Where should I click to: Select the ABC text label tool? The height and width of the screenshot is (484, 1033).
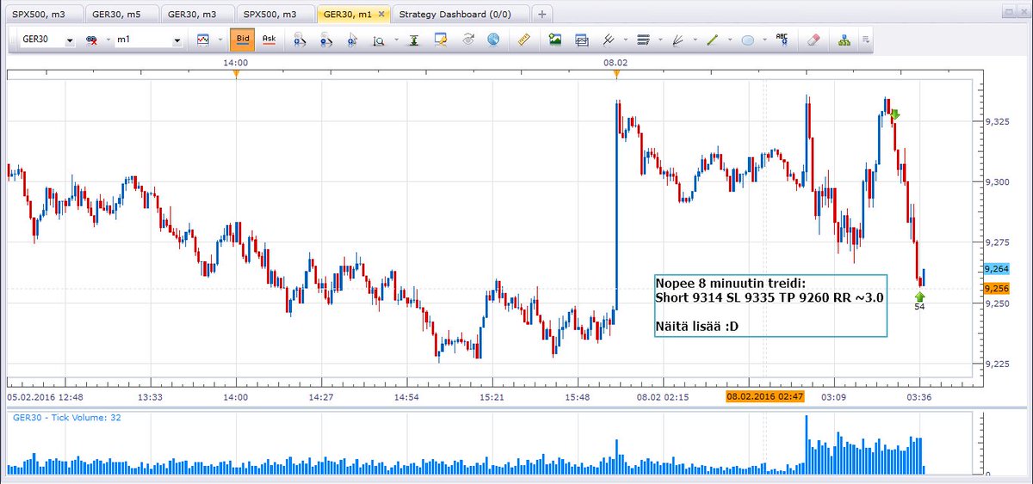[x=782, y=40]
